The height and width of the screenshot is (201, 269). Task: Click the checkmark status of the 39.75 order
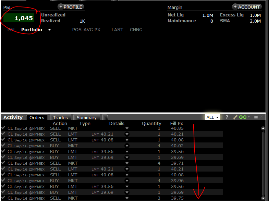coord(3,198)
